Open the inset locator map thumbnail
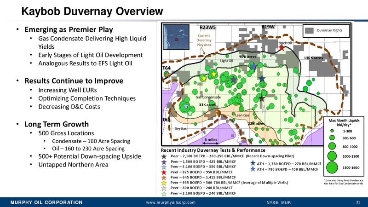This screenshot has width=368, height=207. [x=176, y=37]
